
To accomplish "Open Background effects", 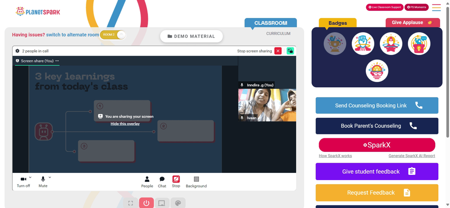I will (196, 182).
